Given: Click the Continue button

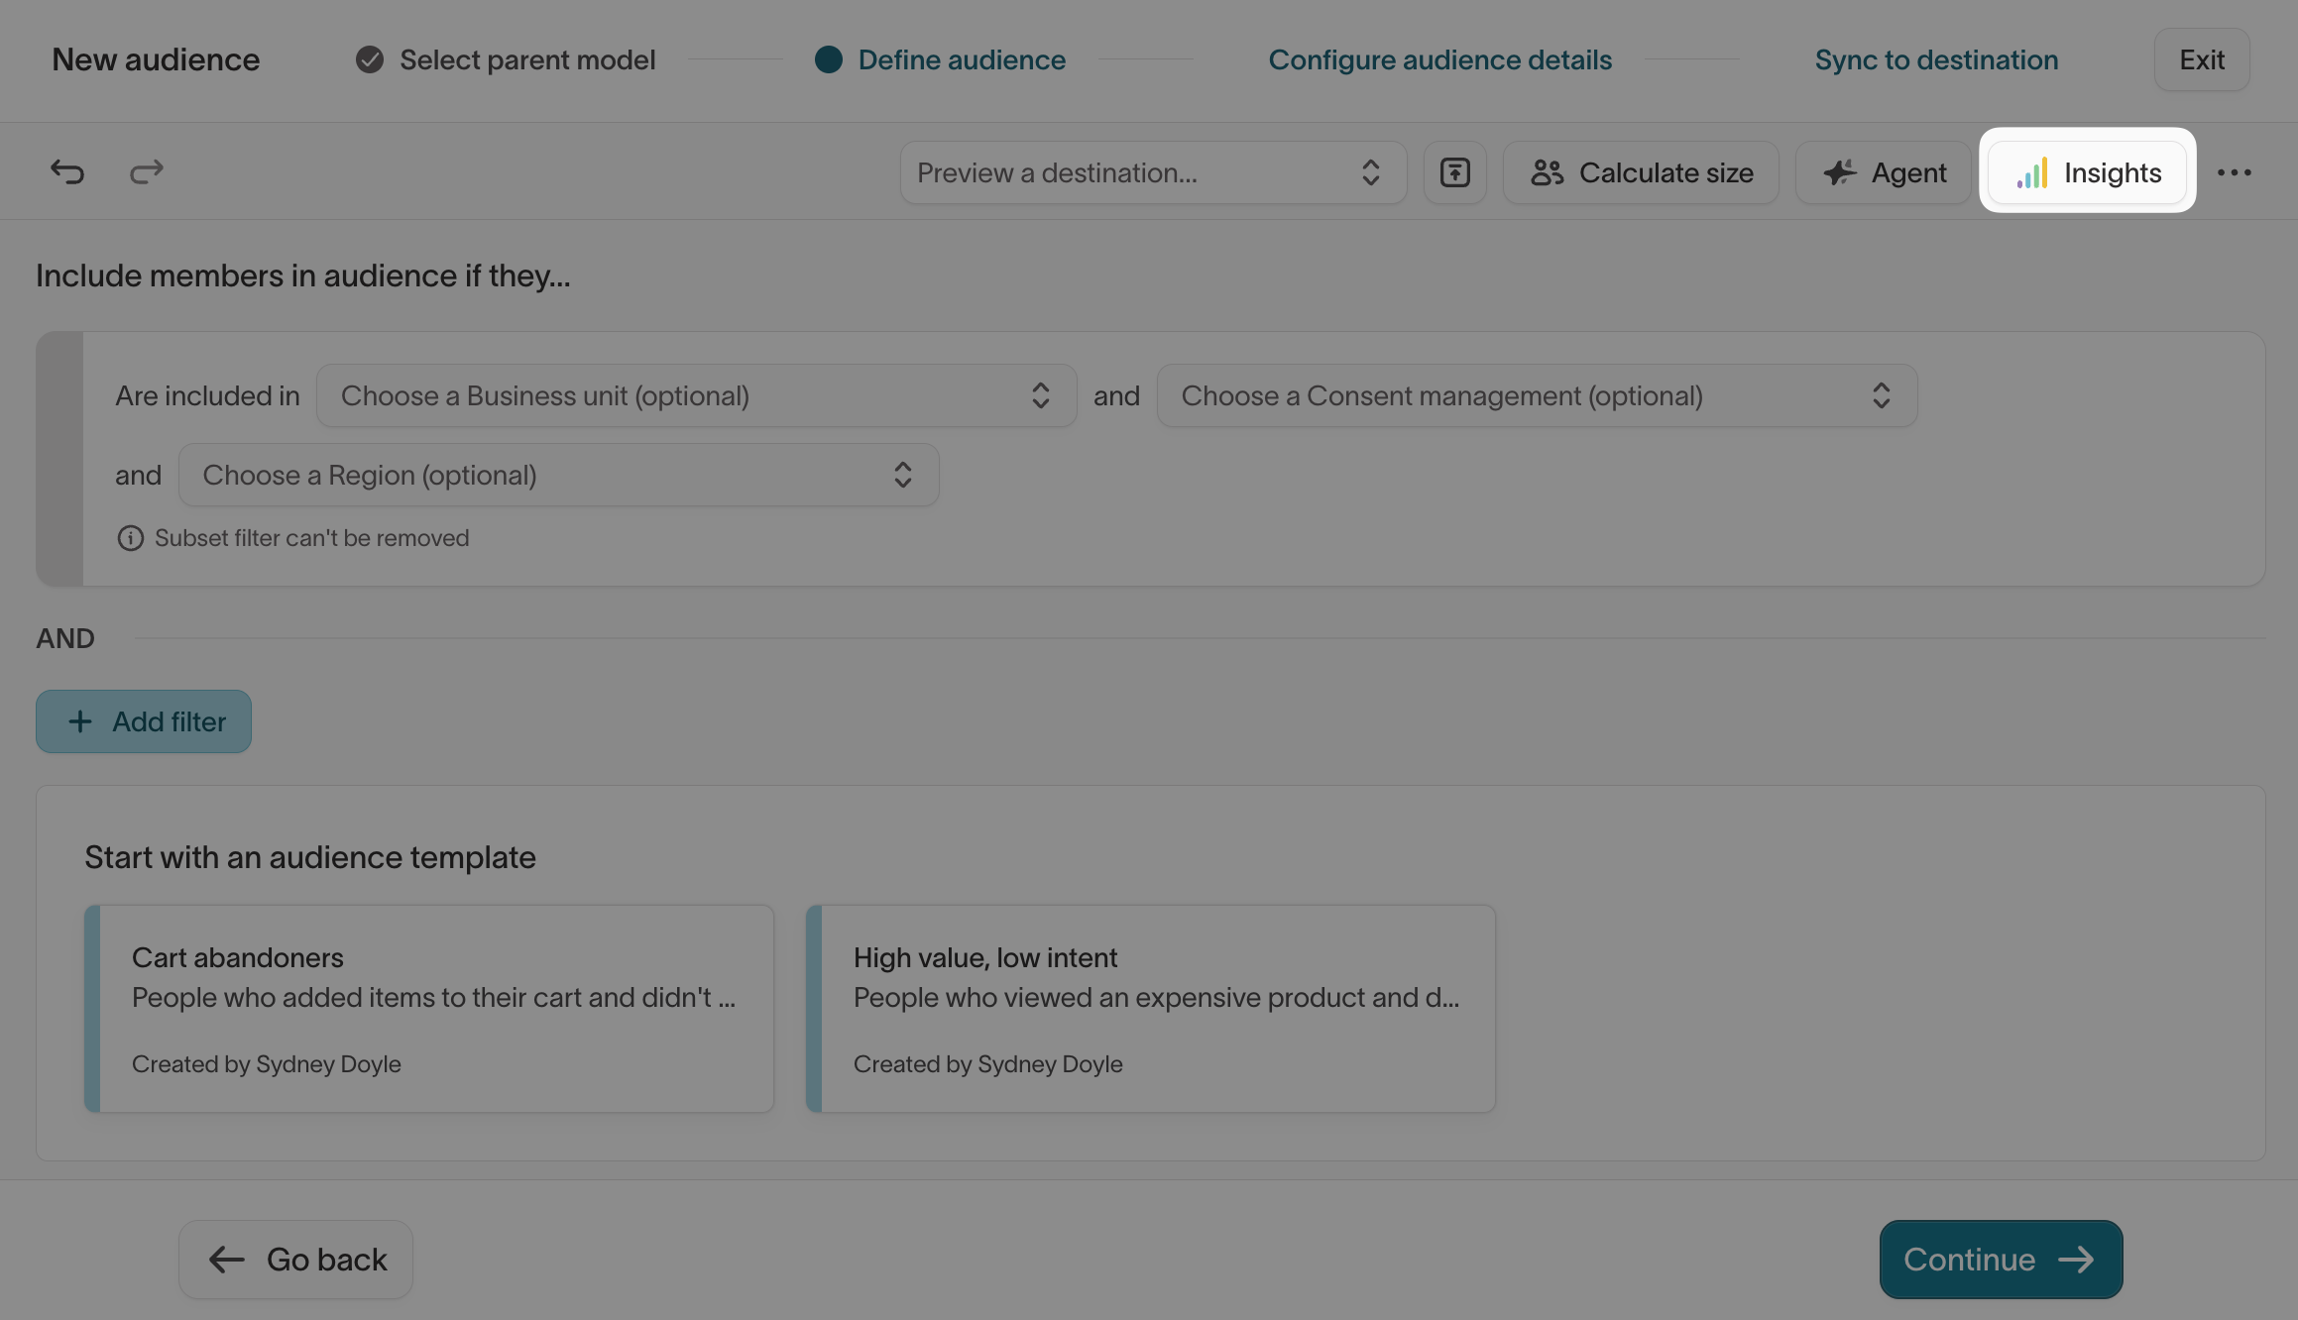Looking at the screenshot, I should pos(2001,1260).
